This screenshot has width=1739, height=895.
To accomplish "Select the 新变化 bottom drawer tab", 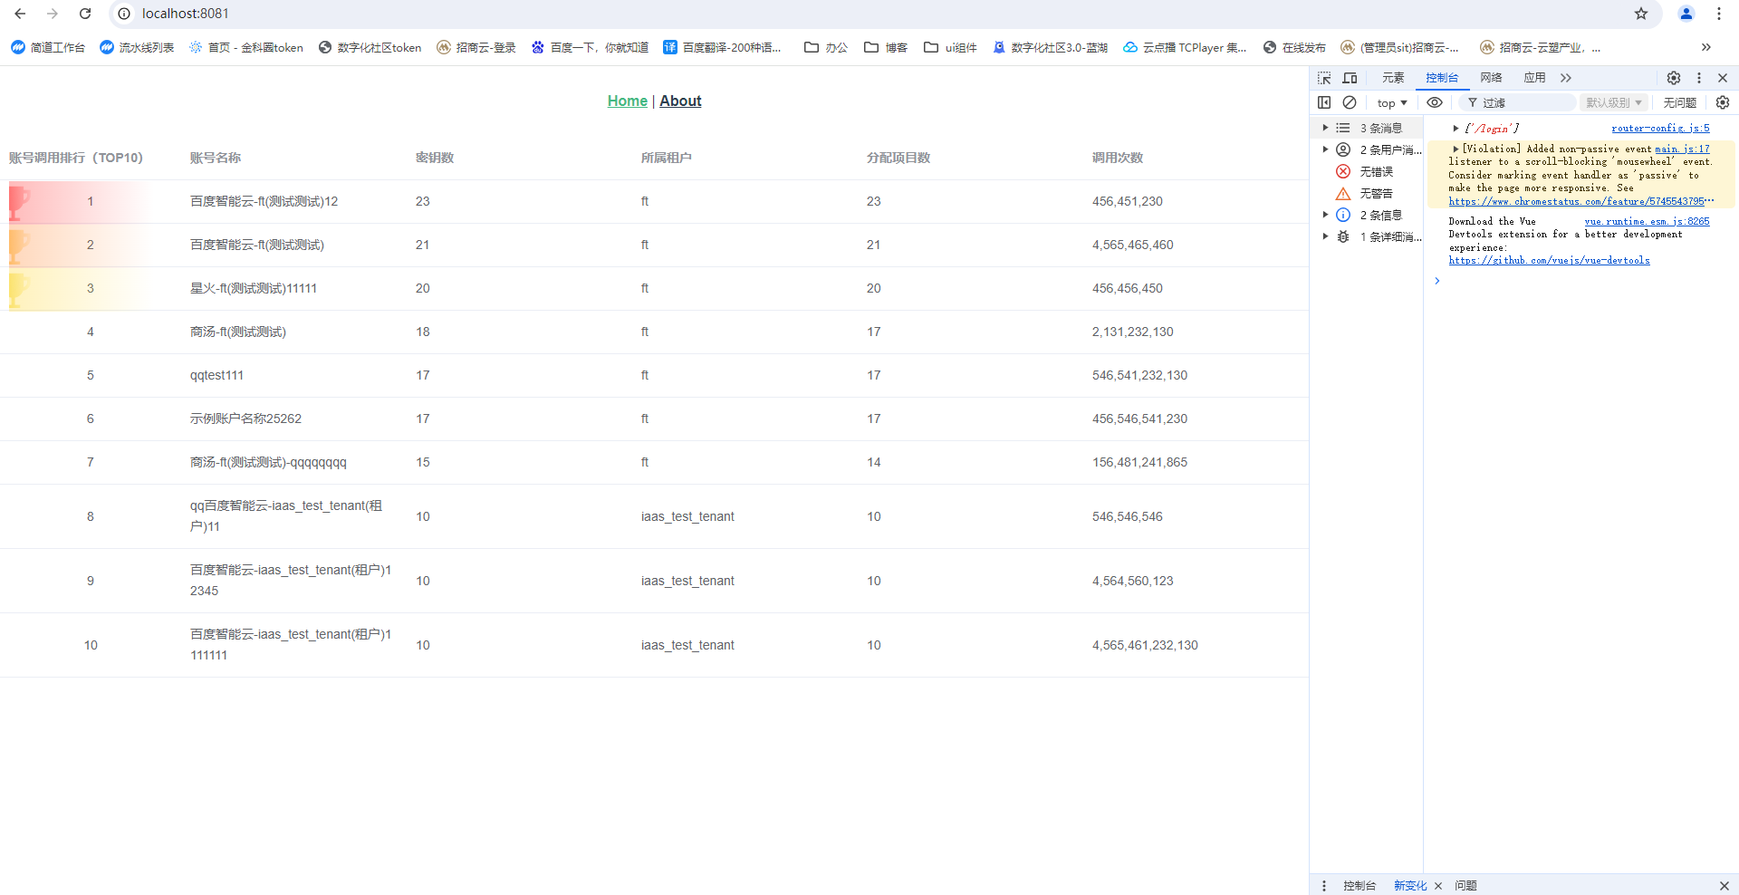I will tap(1410, 885).
